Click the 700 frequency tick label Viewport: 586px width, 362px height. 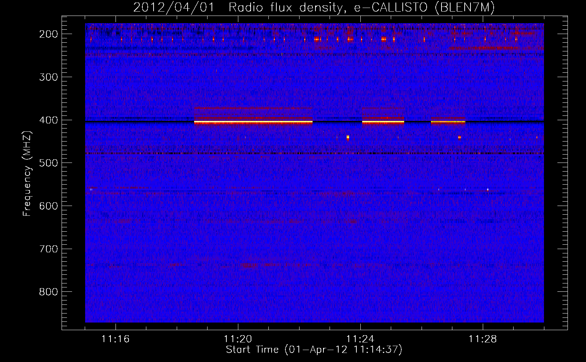49,249
